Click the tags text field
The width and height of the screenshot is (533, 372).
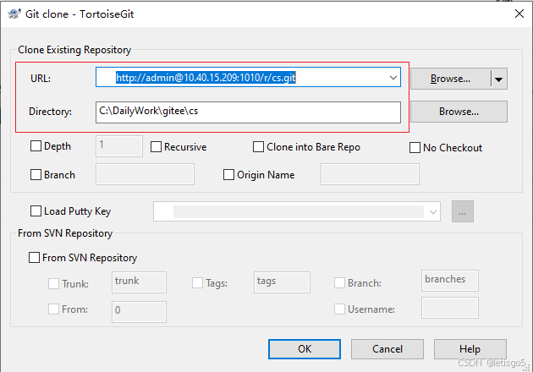coord(282,282)
